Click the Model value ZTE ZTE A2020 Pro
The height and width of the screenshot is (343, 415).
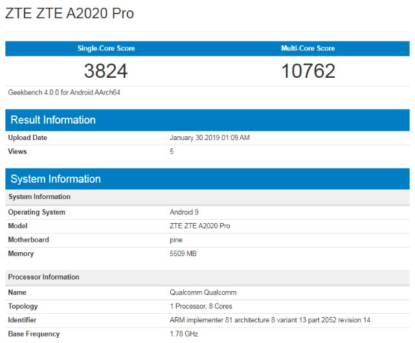pyautogui.click(x=199, y=226)
